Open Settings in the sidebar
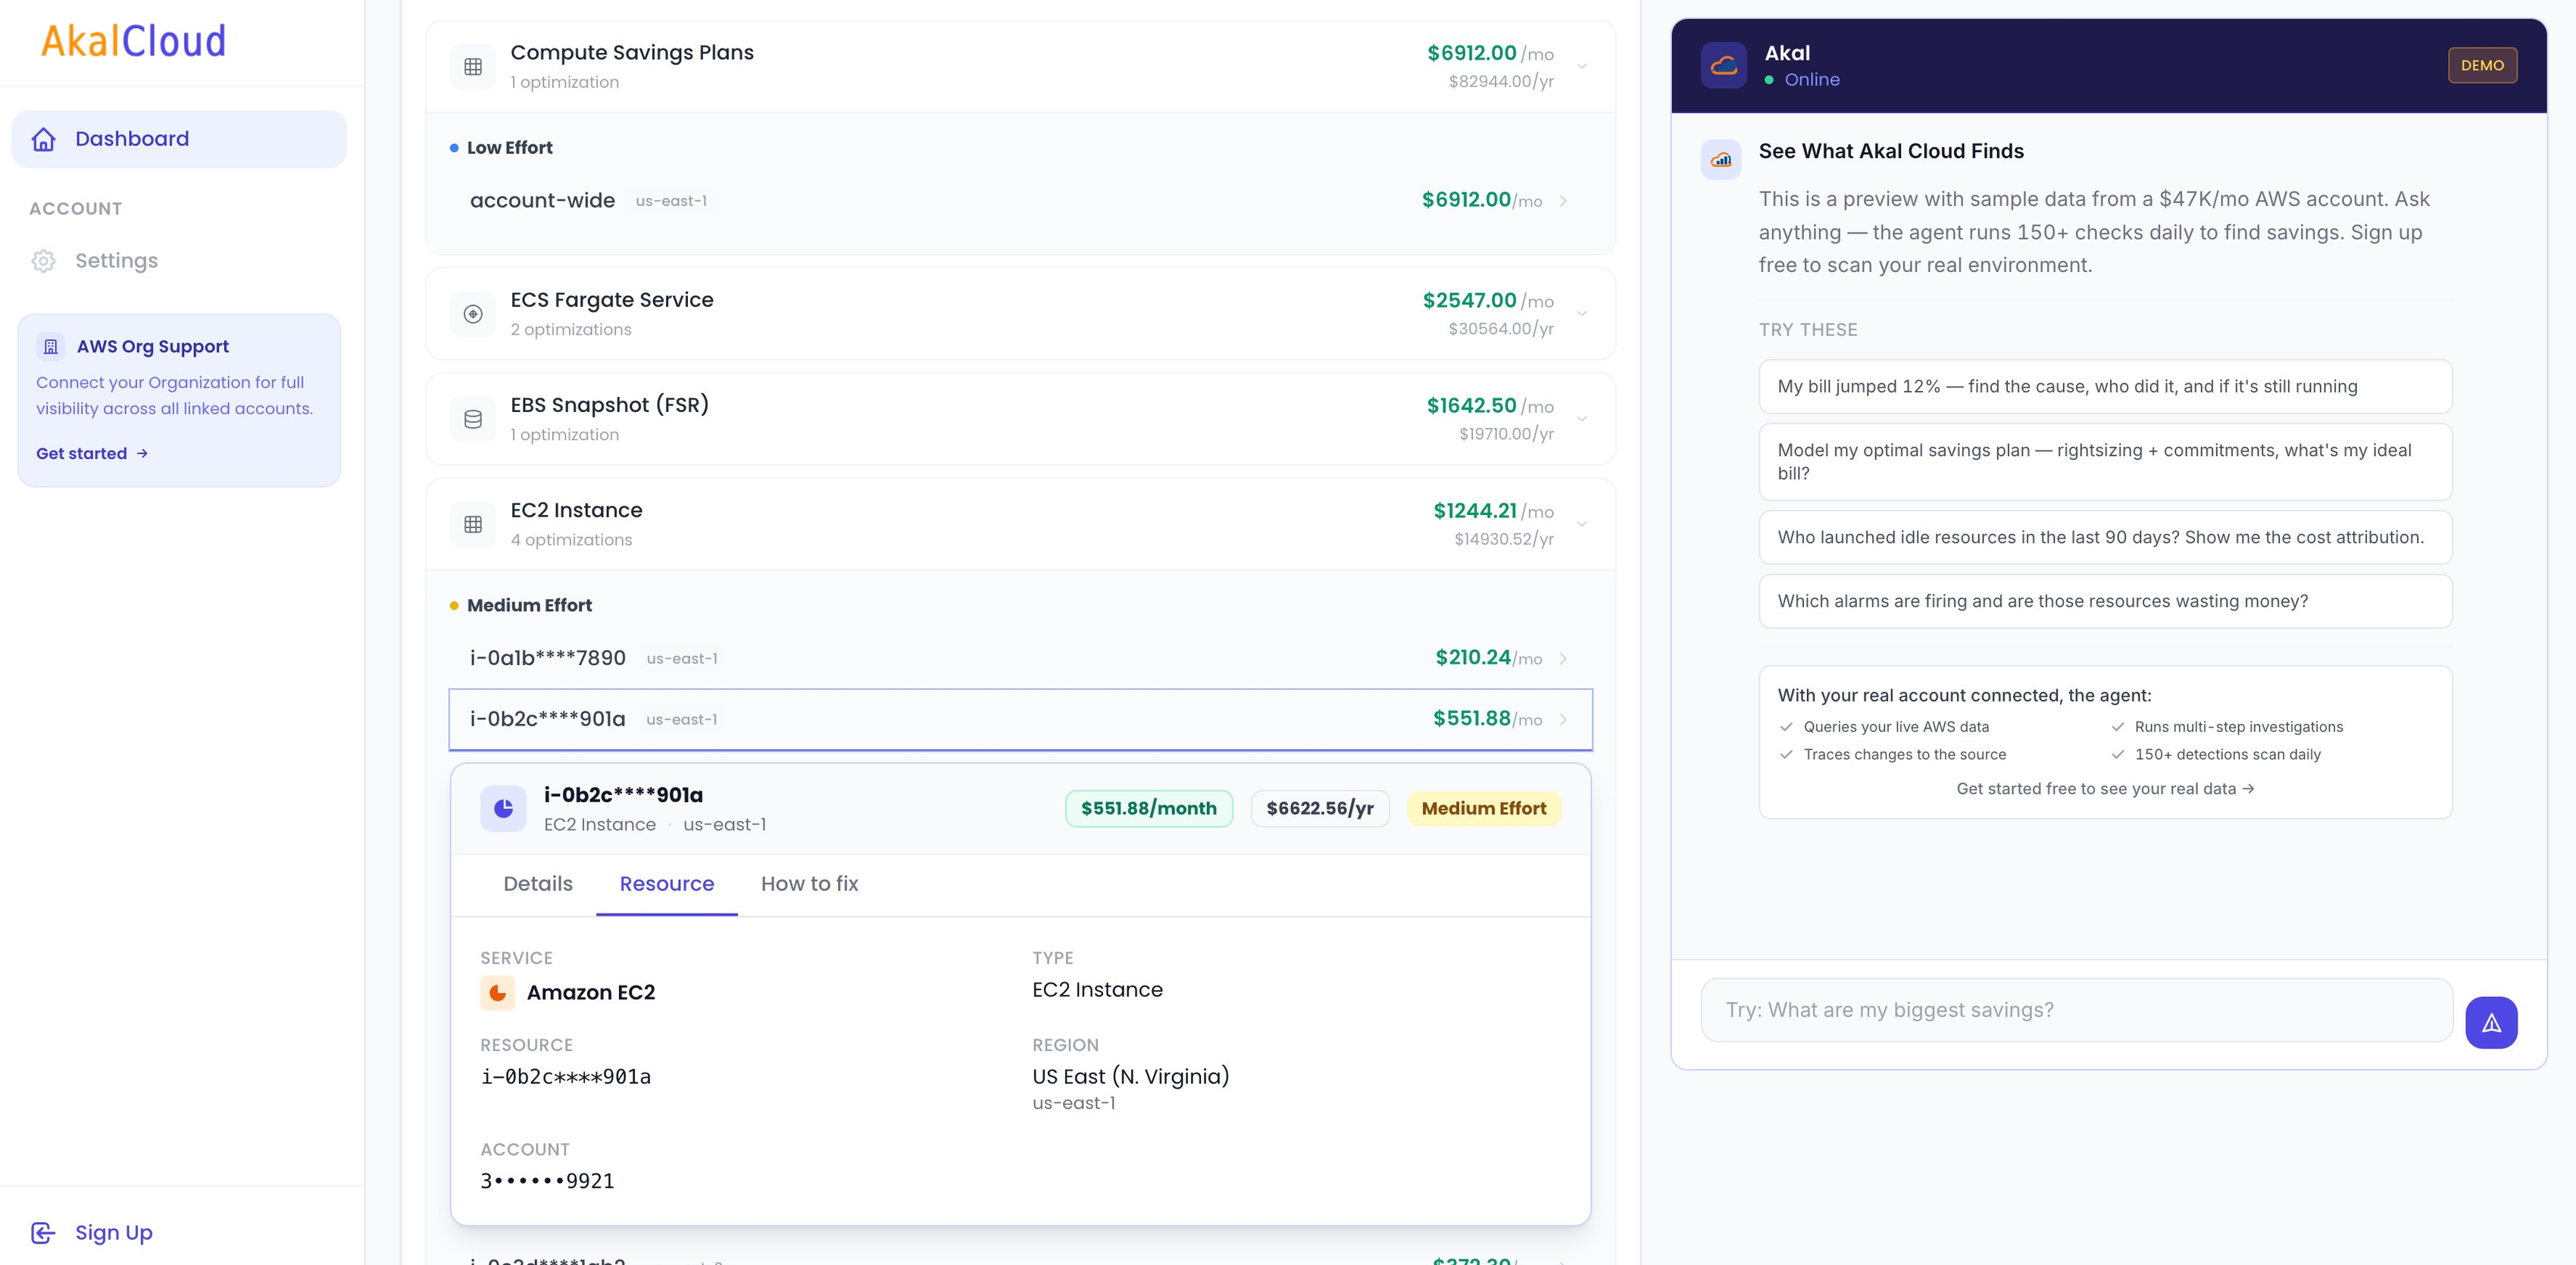 coord(179,261)
